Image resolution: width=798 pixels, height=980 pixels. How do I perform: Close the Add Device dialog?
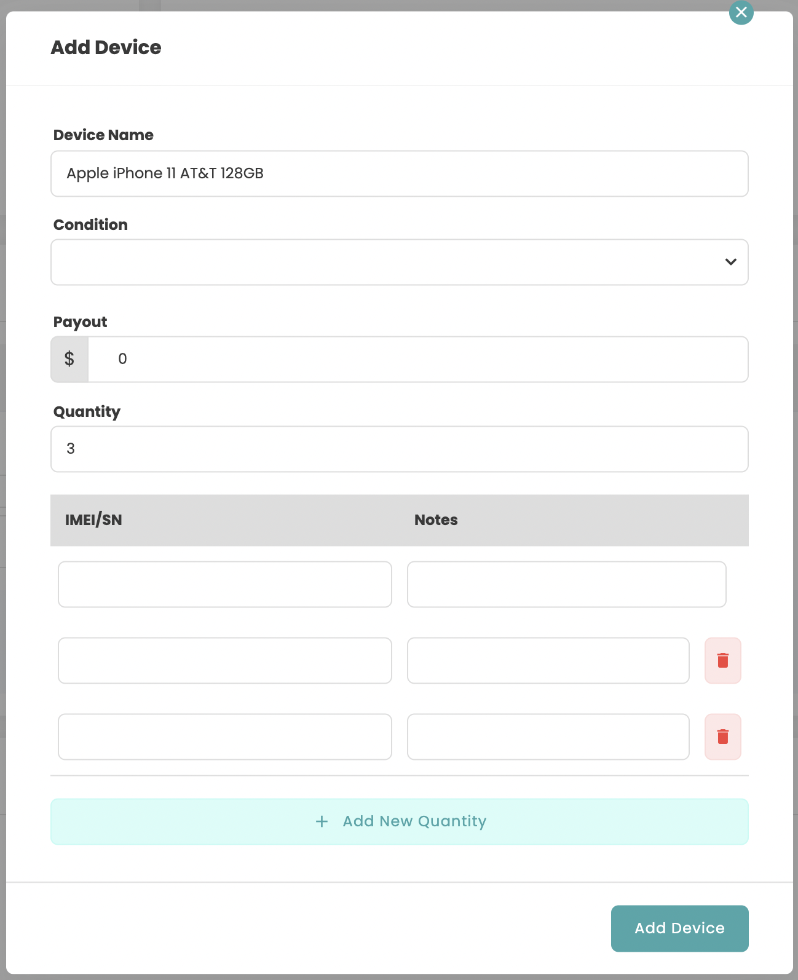(x=741, y=12)
